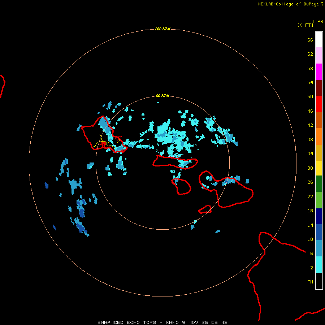Click the 62 value on the legend
325x325 pixels.
point(310,54)
